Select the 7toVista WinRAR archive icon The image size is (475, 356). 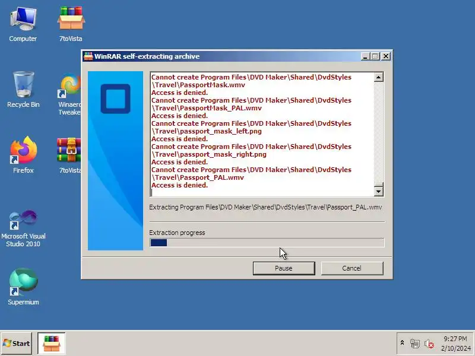69,155
